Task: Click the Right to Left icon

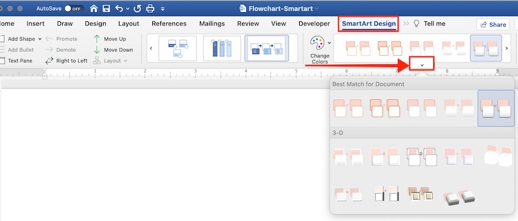Action: [x=49, y=61]
